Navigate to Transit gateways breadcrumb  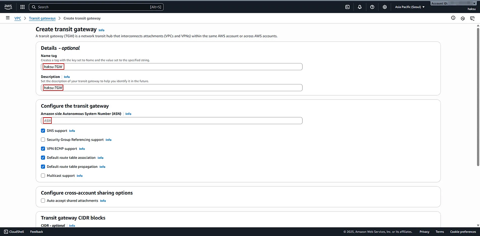click(42, 18)
